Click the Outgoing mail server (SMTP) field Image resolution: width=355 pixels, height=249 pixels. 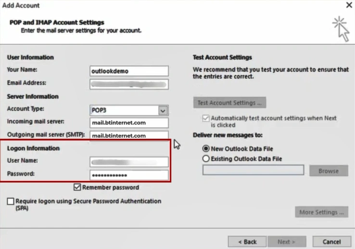point(129,135)
